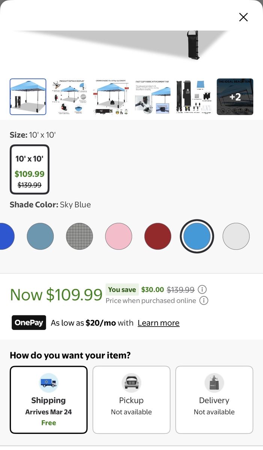This screenshot has height=450, width=263.
Task: Open info icon next to $139.99 price
Action: (x=202, y=289)
